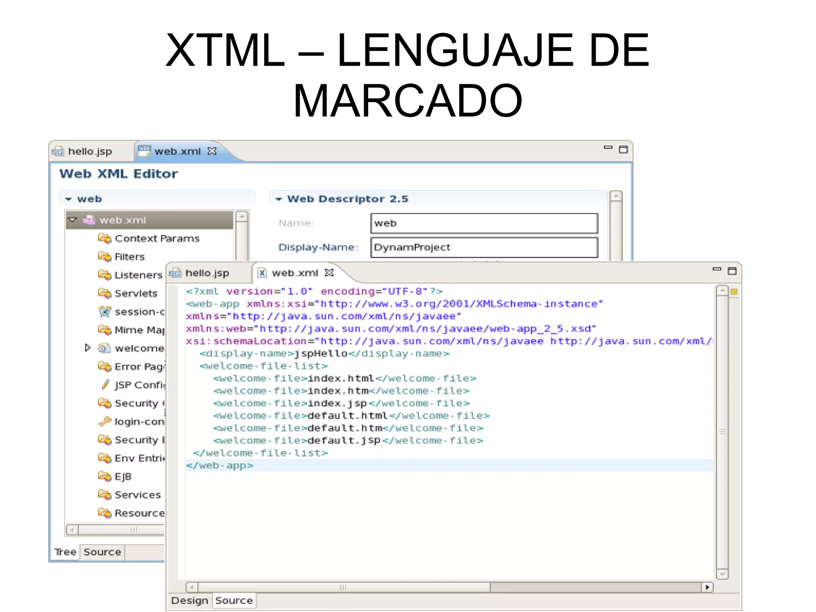Screen dimensions: 816x612
Task: Click scroll-up arrow of Web Descriptor panel scrollbar
Action: pos(616,196)
